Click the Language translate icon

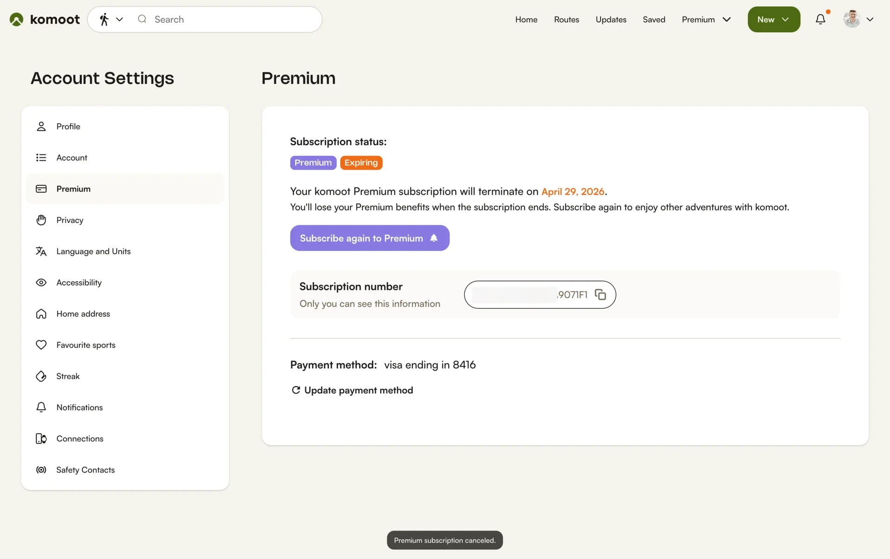click(x=41, y=251)
